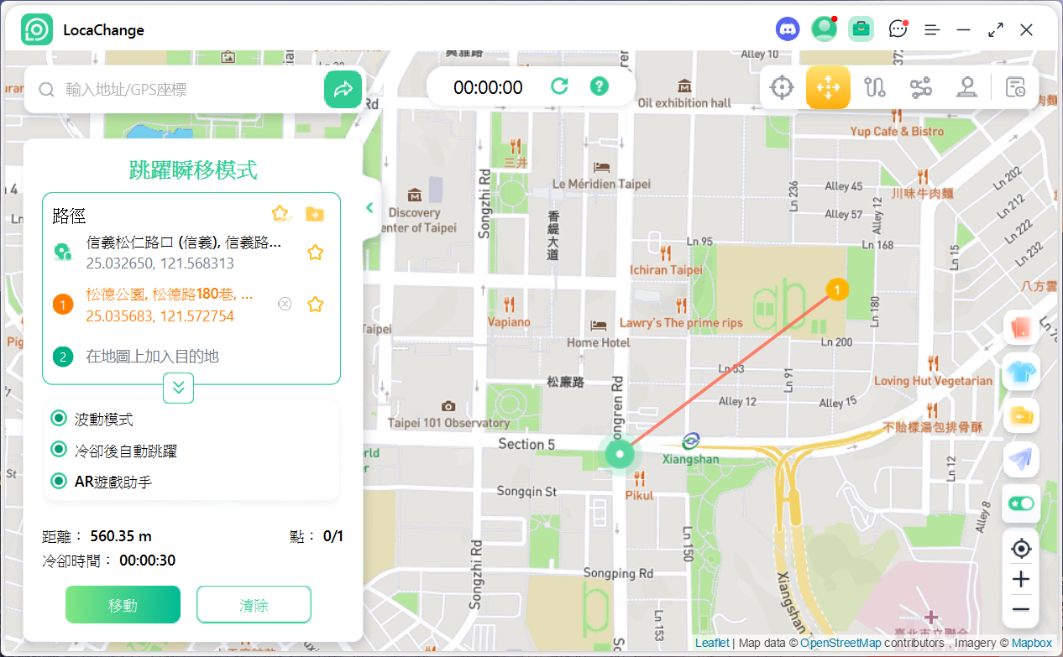The image size is (1063, 657).
Task: Toggle 波動模式 radio option
Action: [59, 419]
